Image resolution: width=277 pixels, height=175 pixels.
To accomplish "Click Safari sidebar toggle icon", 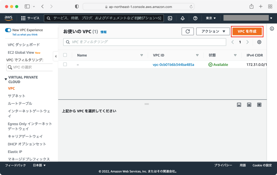I will (27, 7).
